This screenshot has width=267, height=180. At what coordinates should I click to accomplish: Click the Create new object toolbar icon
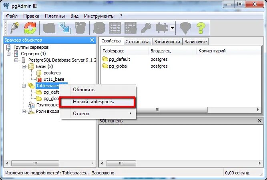pos(65,28)
